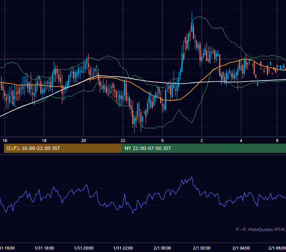
Task: Click the 1/31 22:00 time label
Action: (123, 248)
